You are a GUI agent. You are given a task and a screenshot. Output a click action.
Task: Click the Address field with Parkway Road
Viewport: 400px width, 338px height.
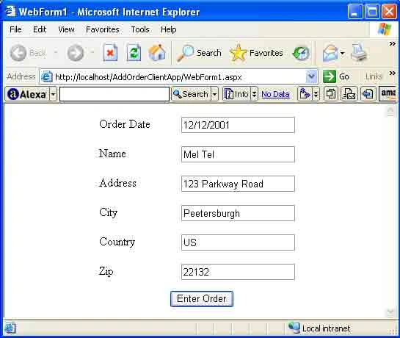[x=238, y=184]
